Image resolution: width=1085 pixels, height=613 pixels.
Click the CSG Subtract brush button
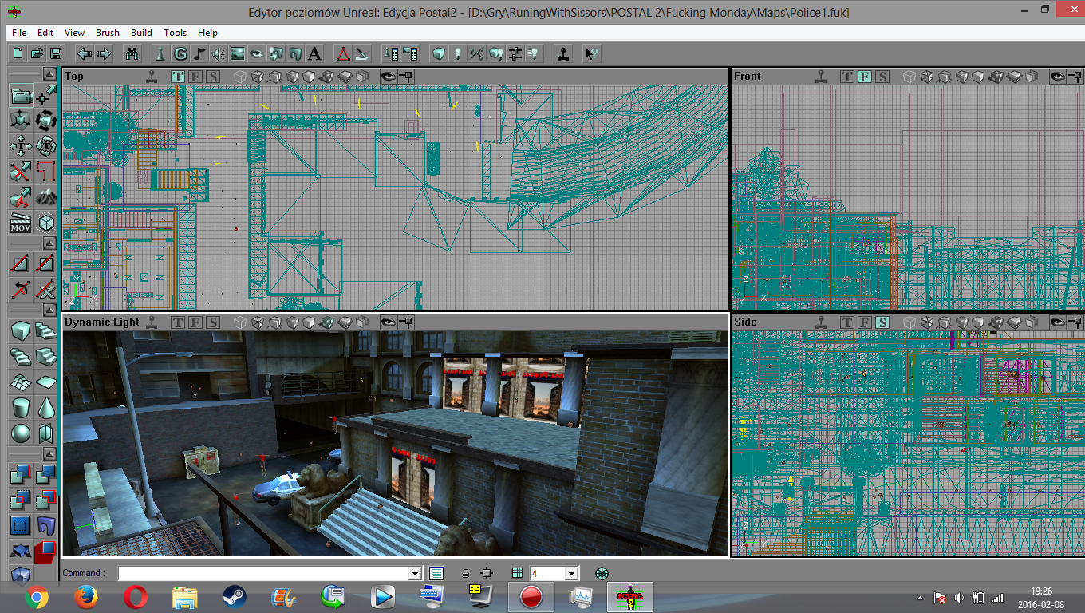pos(46,475)
